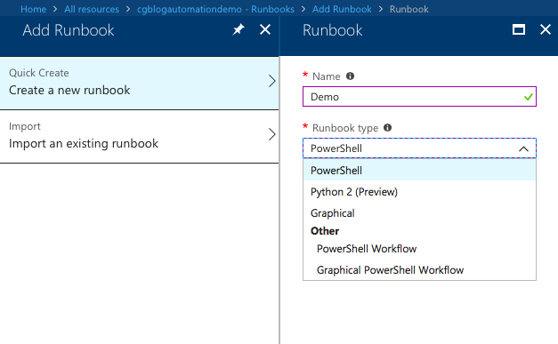
Task: Click the Quick Create label
Action: tap(39, 73)
